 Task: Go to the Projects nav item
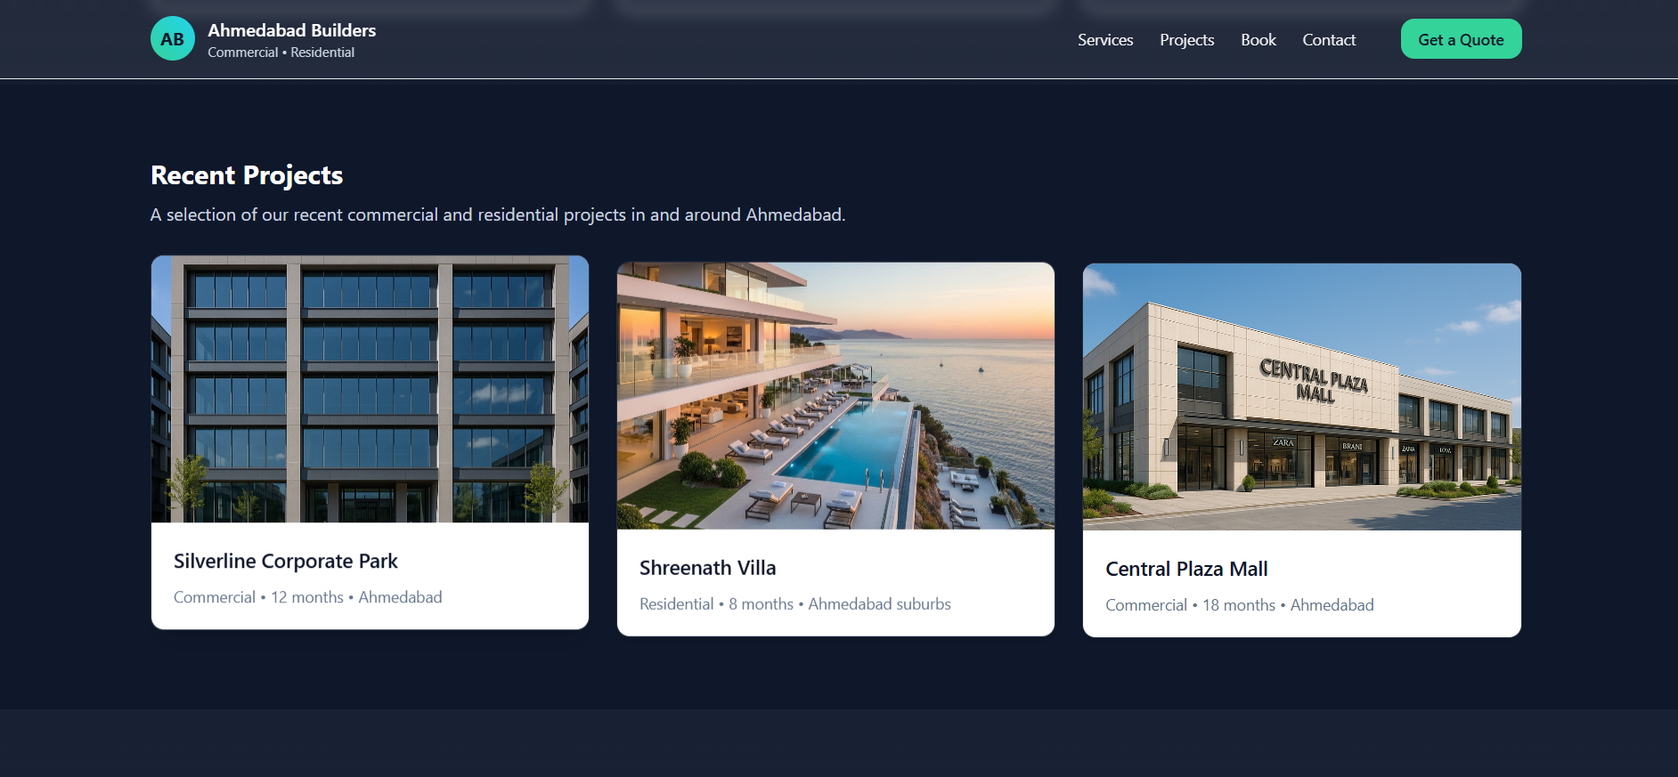click(x=1186, y=40)
